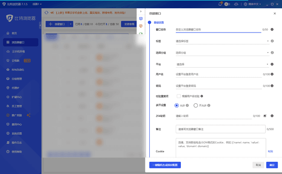The height and width of the screenshot is (174, 282).
Task: Select 浏览器窗口 in the sidebar
Action: coord(21,42)
